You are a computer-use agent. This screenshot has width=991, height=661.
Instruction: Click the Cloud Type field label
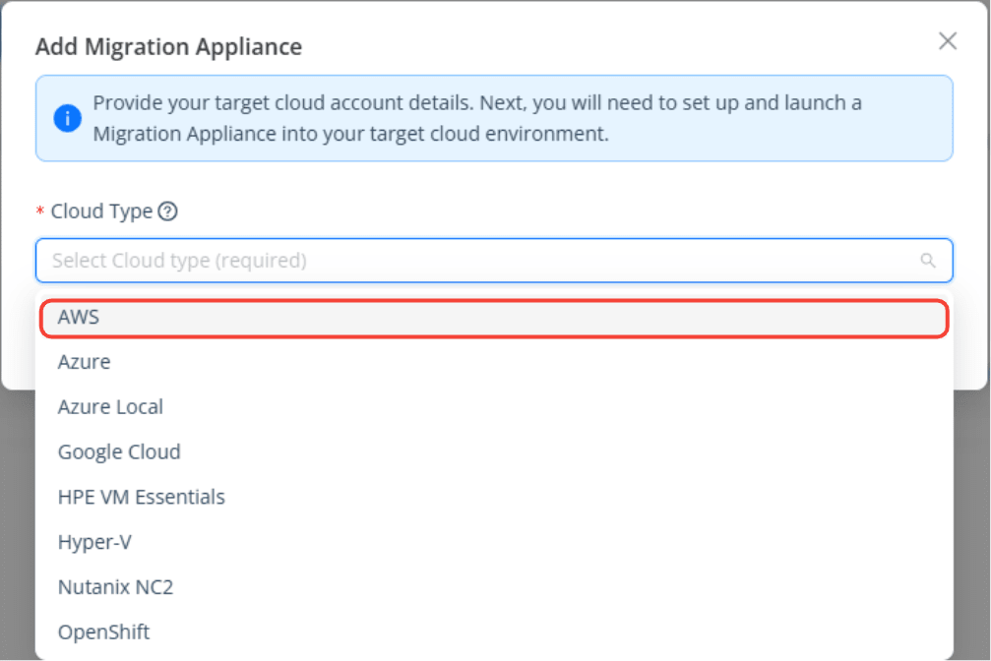[101, 211]
